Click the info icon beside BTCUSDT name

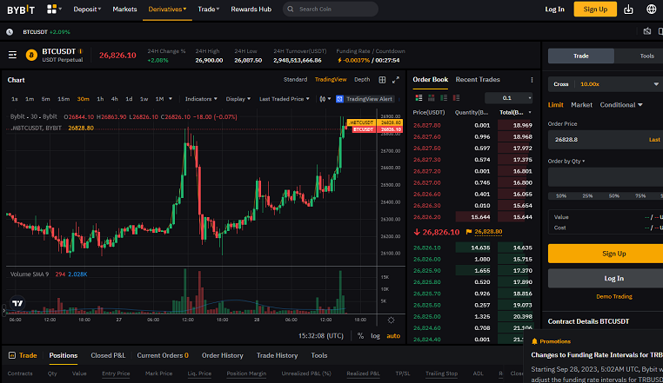81,51
